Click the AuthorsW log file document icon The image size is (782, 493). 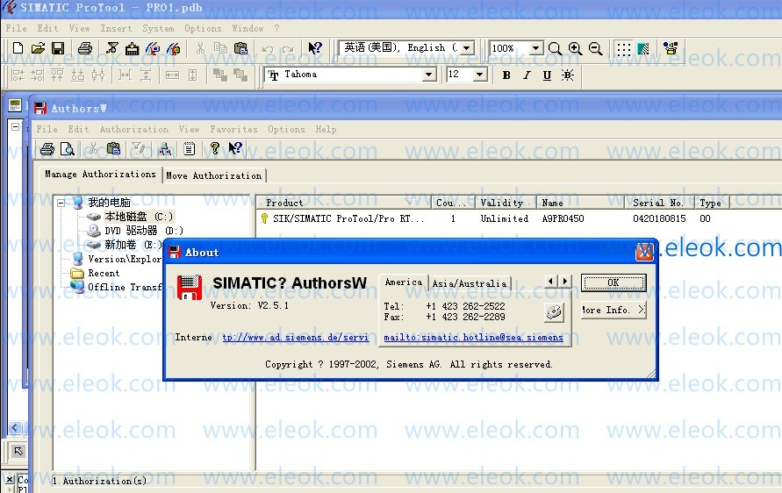click(x=189, y=148)
